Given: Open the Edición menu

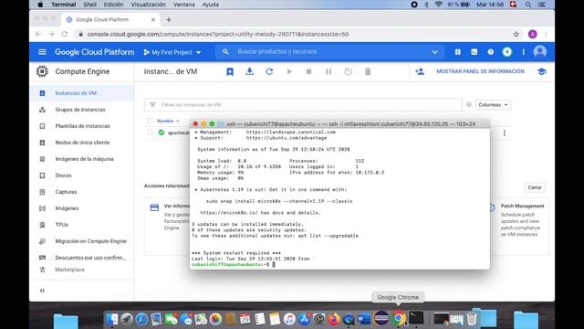Looking at the screenshot, I should (113, 5).
